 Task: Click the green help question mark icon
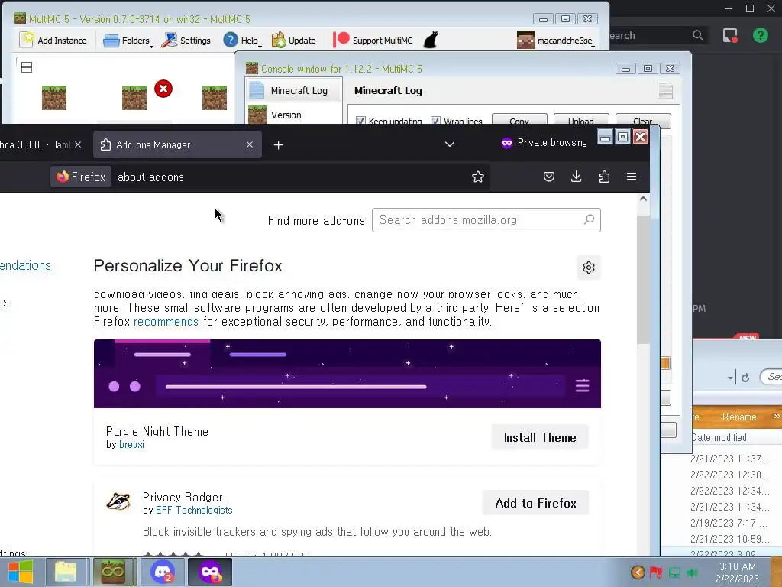pyautogui.click(x=761, y=35)
